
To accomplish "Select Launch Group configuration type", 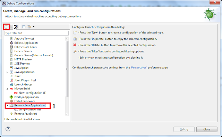I will coord(23,85).
